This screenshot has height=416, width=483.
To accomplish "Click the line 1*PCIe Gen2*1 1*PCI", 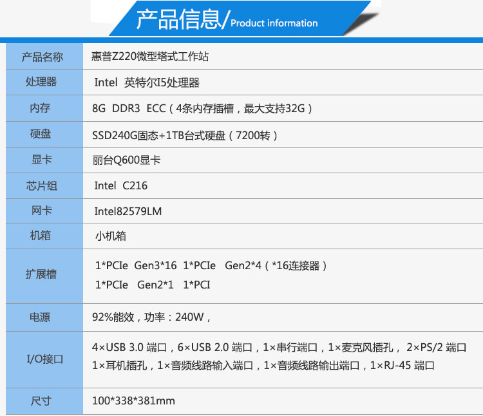I will pos(153,285).
